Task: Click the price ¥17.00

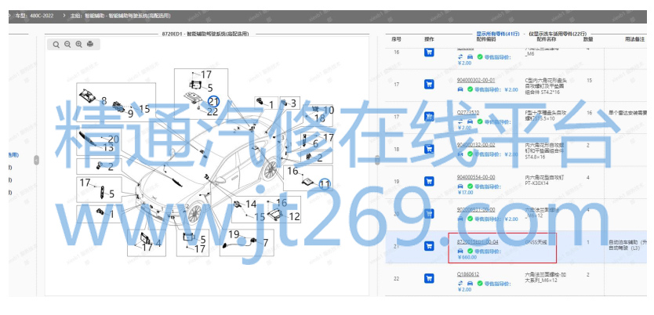Action: 466,193
